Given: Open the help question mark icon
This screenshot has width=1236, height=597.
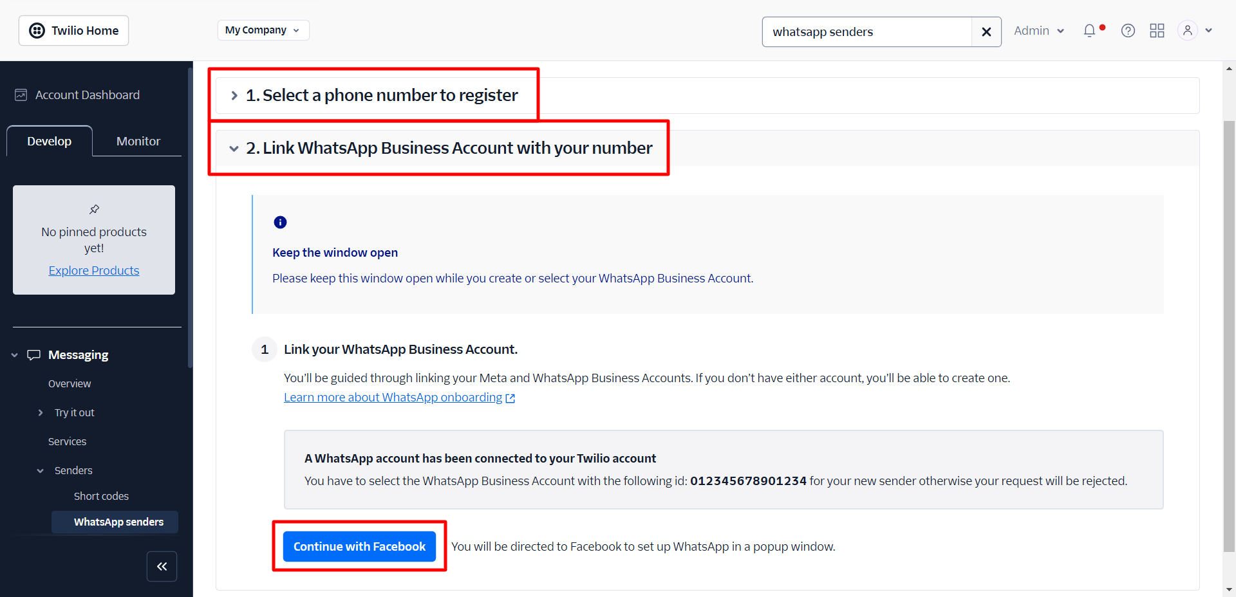Looking at the screenshot, I should tap(1128, 31).
